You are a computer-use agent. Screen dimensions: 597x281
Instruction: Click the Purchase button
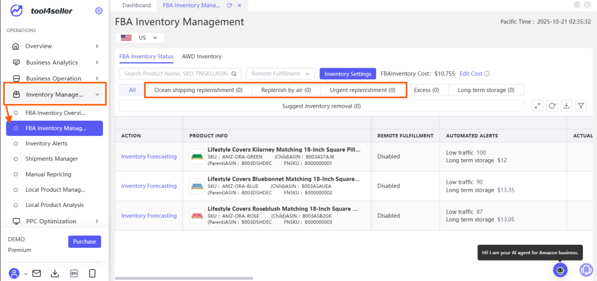85,241
